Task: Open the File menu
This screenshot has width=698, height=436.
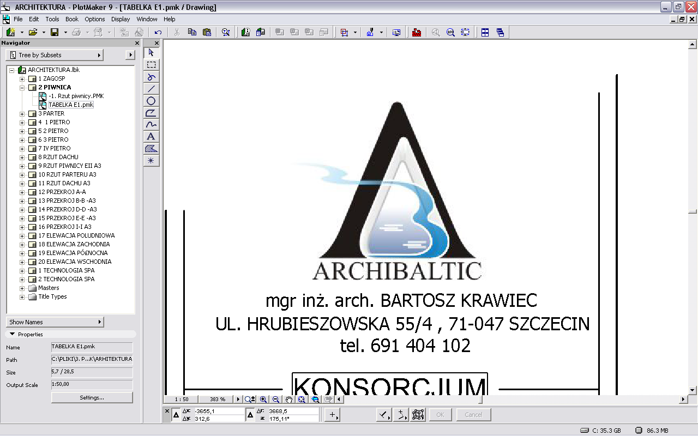Action: coord(18,19)
